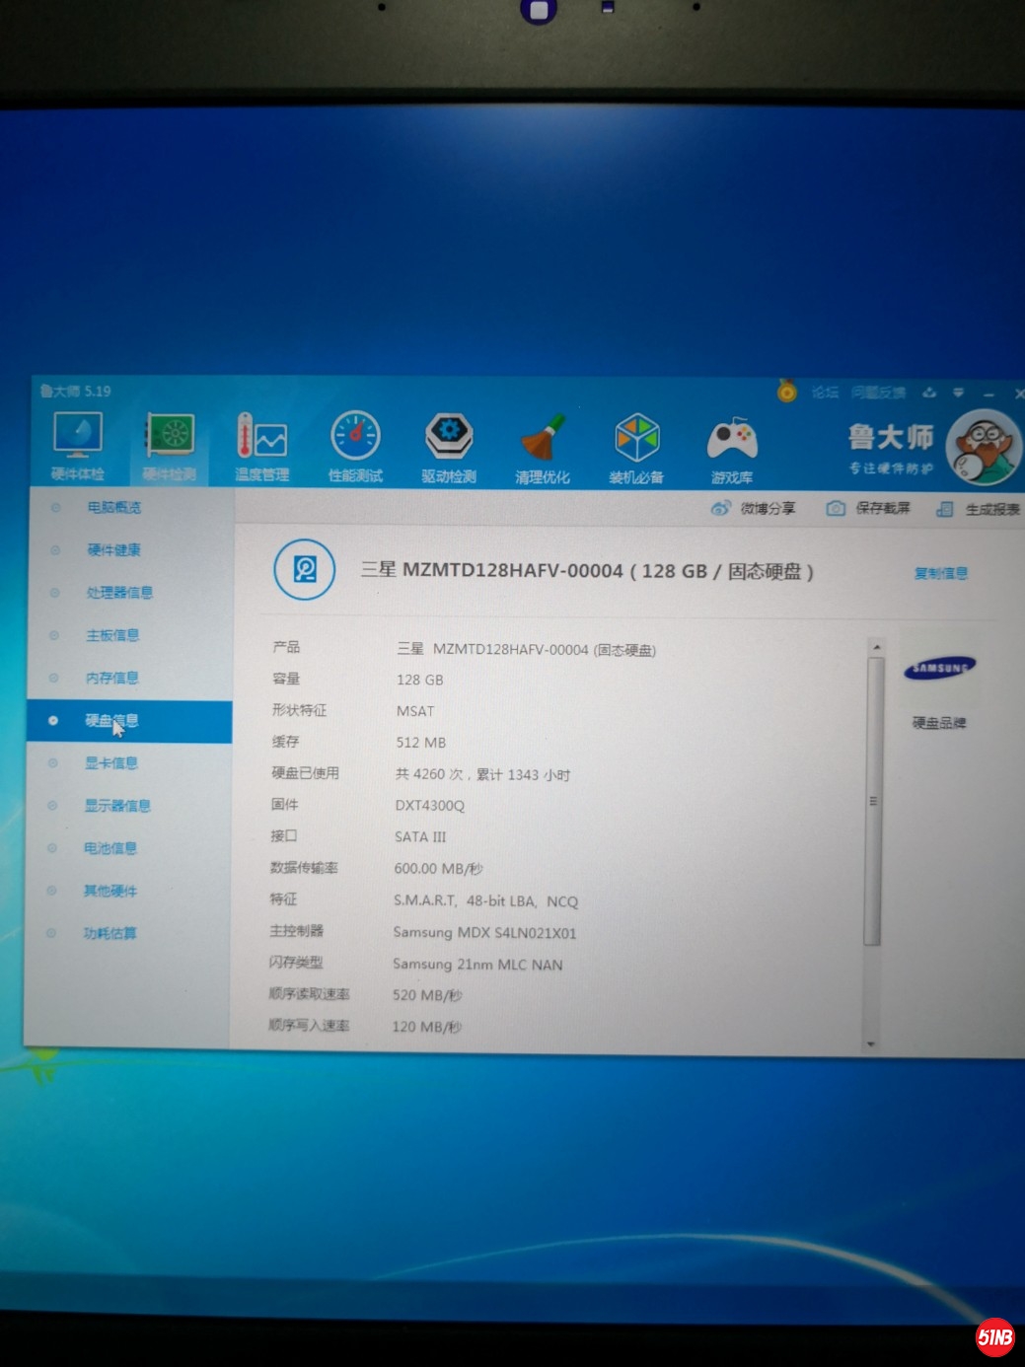Screen dimensions: 1025x1367
Task: Click the gold medal icon in title bar
Action: click(x=786, y=391)
